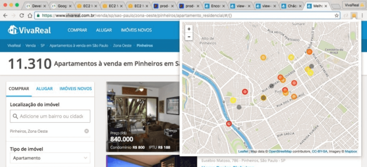
Task: Open the Tipo de imóvel Apartamento dropdown
Action: [50, 158]
